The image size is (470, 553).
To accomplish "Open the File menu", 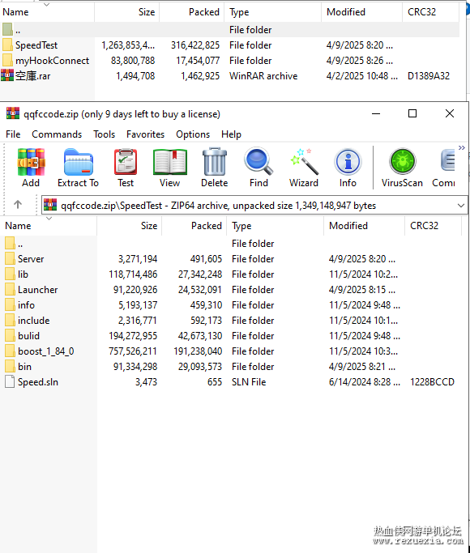I will [x=13, y=134].
